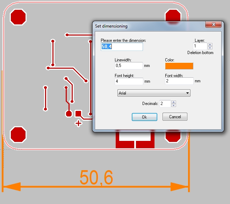Viewport: 230px width, 204px height.
Task: Select the square red pad near the plus marker
Action: [78, 113]
